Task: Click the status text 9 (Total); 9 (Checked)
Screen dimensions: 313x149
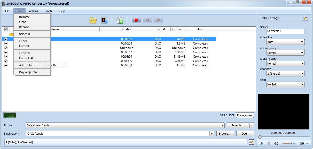Action: [19, 142]
